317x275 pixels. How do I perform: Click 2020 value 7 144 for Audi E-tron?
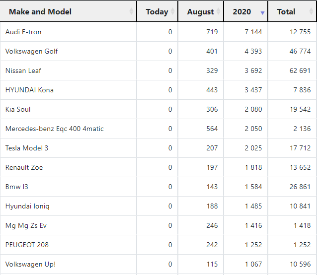pos(253,32)
